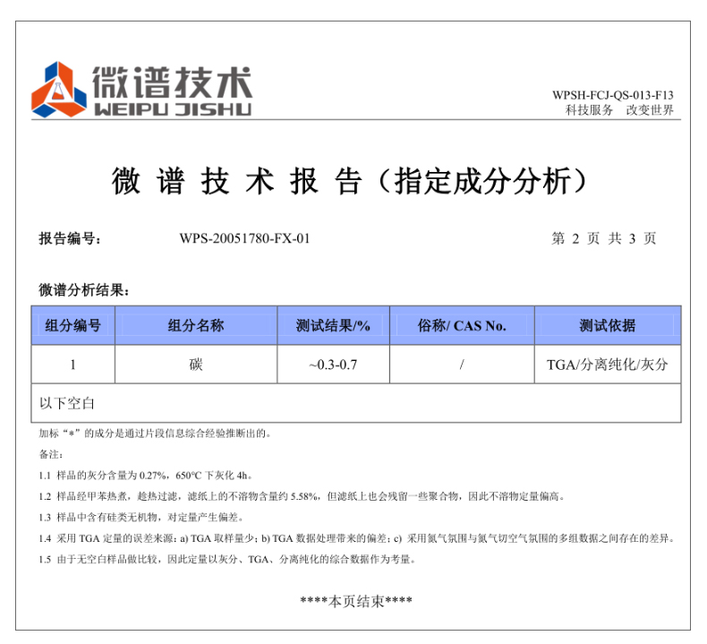
Task: Click the ****本页结束**** footer text
Action: [356, 601]
